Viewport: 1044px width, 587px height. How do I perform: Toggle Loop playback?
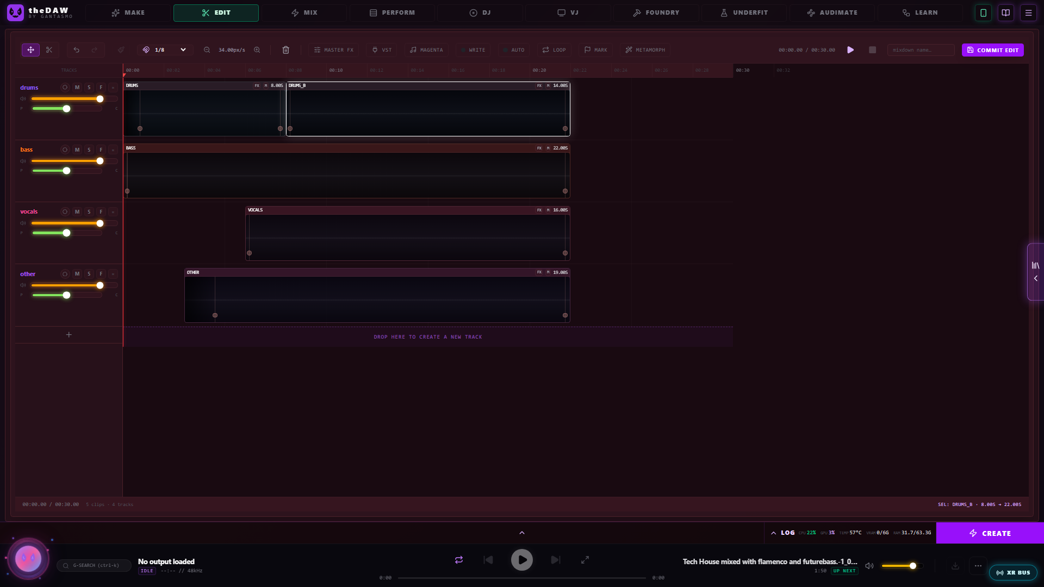tap(554, 50)
